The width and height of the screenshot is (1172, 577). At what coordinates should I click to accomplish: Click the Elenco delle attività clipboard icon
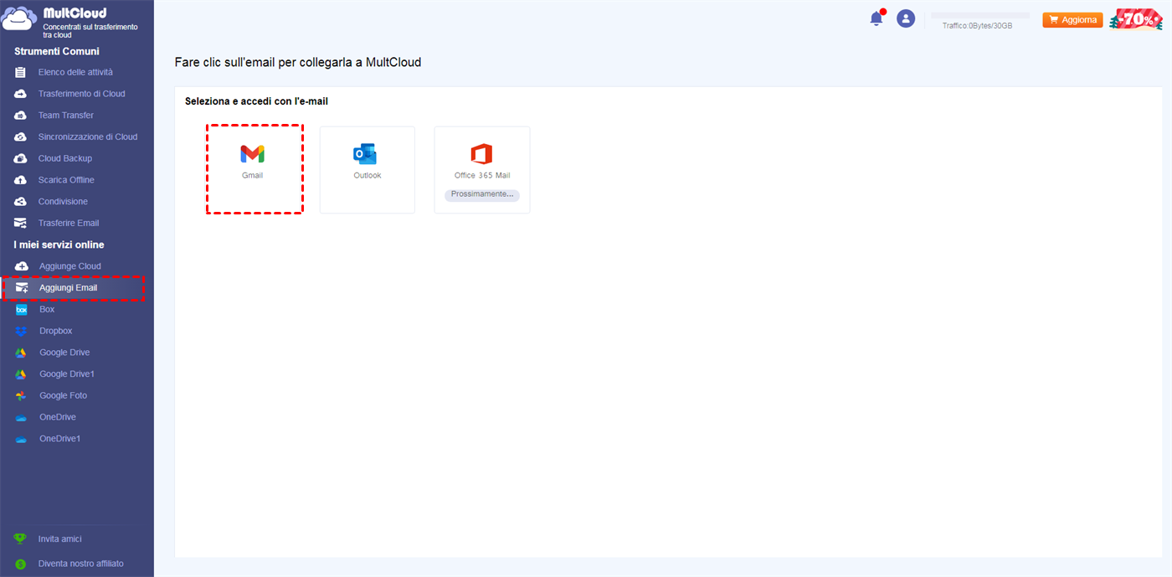pyautogui.click(x=21, y=72)
